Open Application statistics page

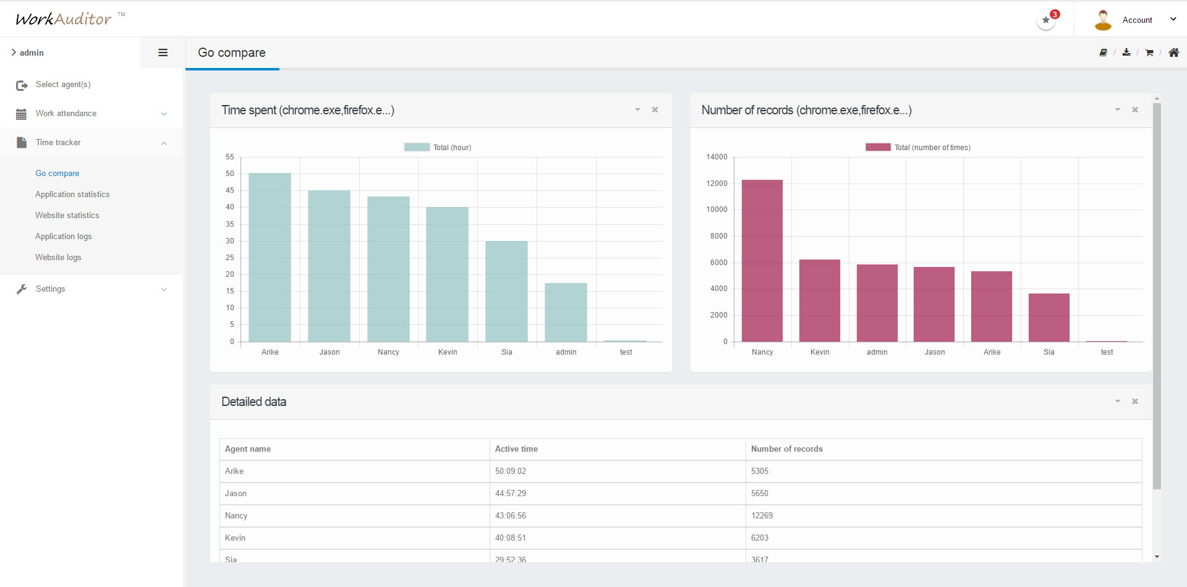click(72, 194)
